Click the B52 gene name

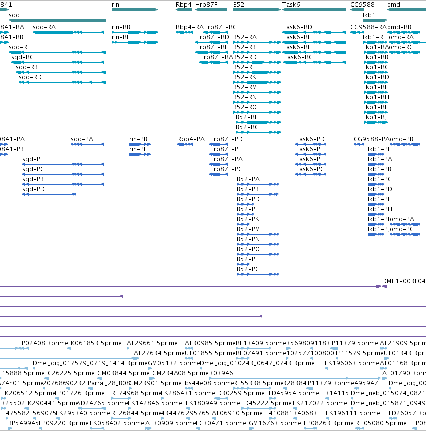tap(239, 5)
